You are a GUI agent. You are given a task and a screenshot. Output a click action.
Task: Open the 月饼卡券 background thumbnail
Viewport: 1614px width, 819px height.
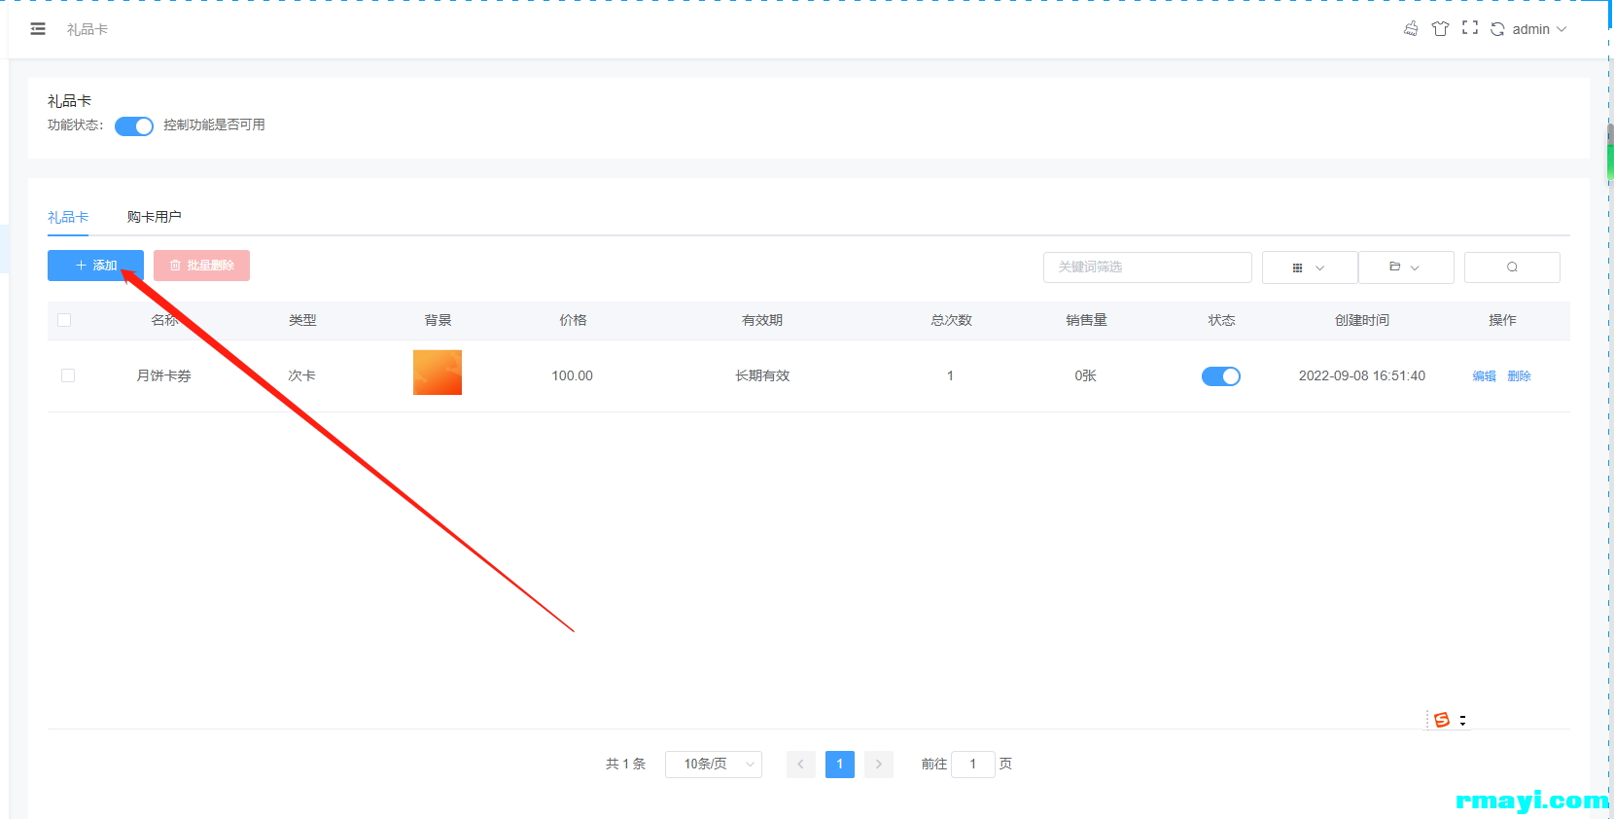(438, 373)
